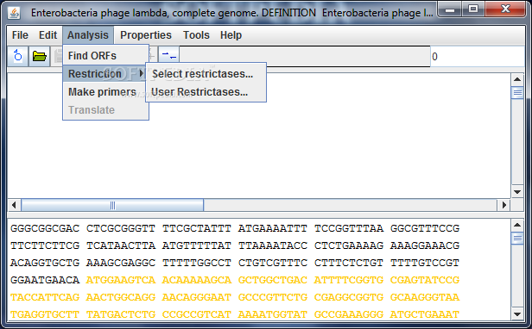Click sequence block GGCGTTTCCG

click(425, 228)
